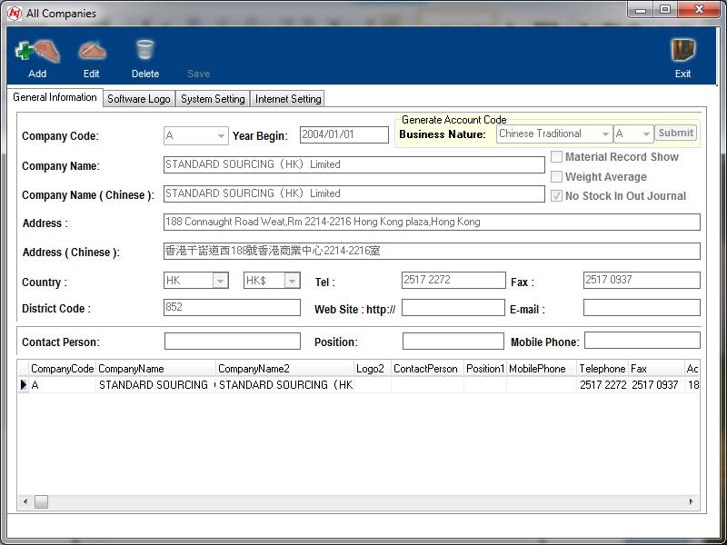
Task: Click the grid scrollbar left arrow
Action: (25, 501)
